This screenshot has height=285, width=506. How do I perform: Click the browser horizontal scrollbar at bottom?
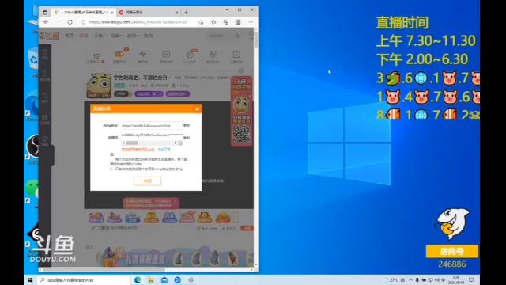[x=104, y=269]
